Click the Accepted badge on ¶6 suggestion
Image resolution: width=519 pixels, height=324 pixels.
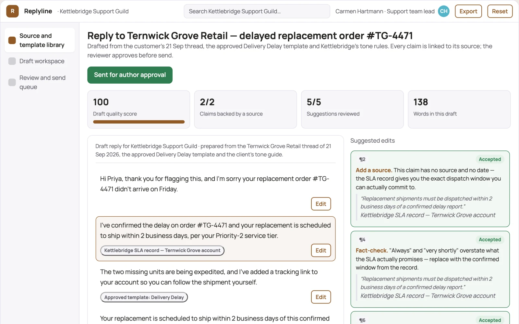click(x=490, y=320)
